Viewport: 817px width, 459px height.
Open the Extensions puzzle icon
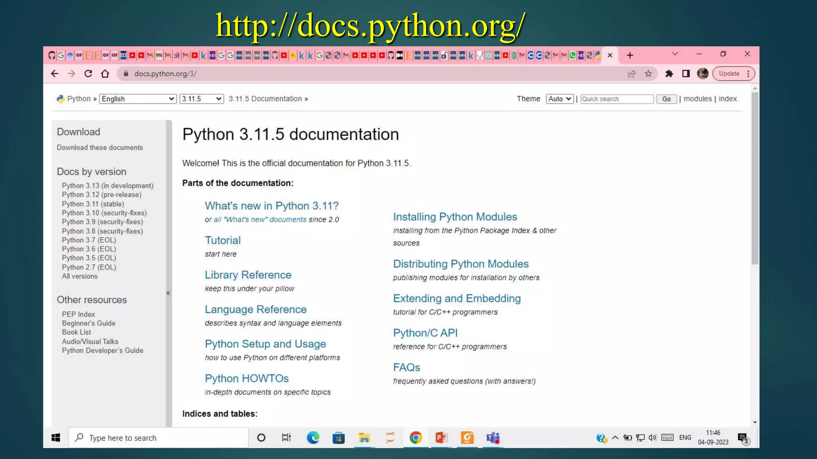669,74
